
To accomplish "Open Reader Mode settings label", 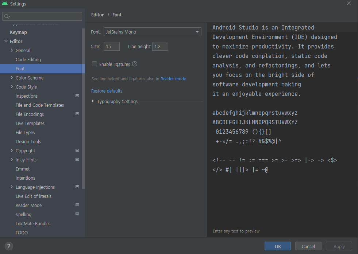I will tap(28, 206).
